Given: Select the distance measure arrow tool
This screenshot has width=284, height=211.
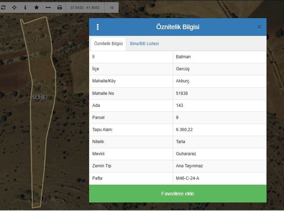Looking at the screenshot, I should (48, 7).
